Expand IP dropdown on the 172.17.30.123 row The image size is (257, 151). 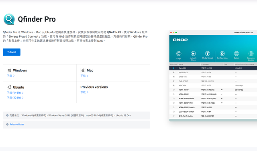(222, 94)
